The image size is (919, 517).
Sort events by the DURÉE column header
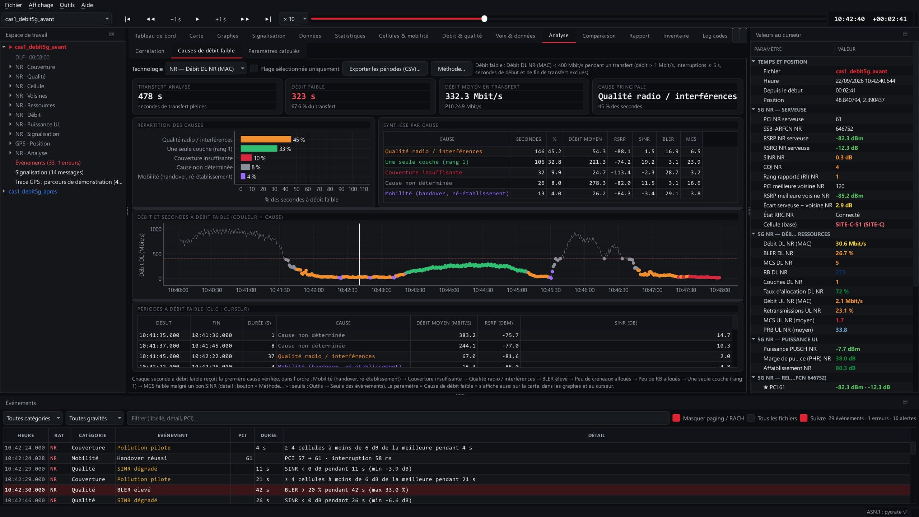pyautogui.click(x=268, y=435)
